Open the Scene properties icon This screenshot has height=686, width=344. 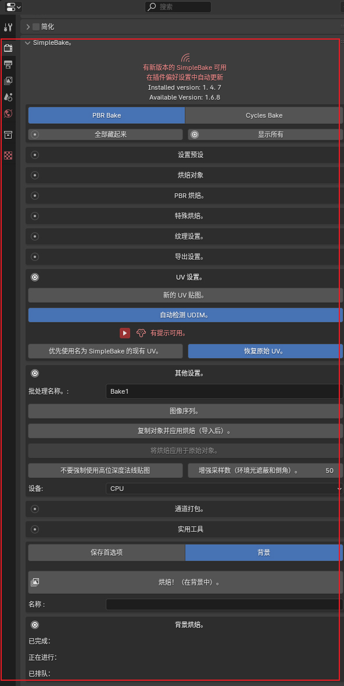tap(8, 97)
